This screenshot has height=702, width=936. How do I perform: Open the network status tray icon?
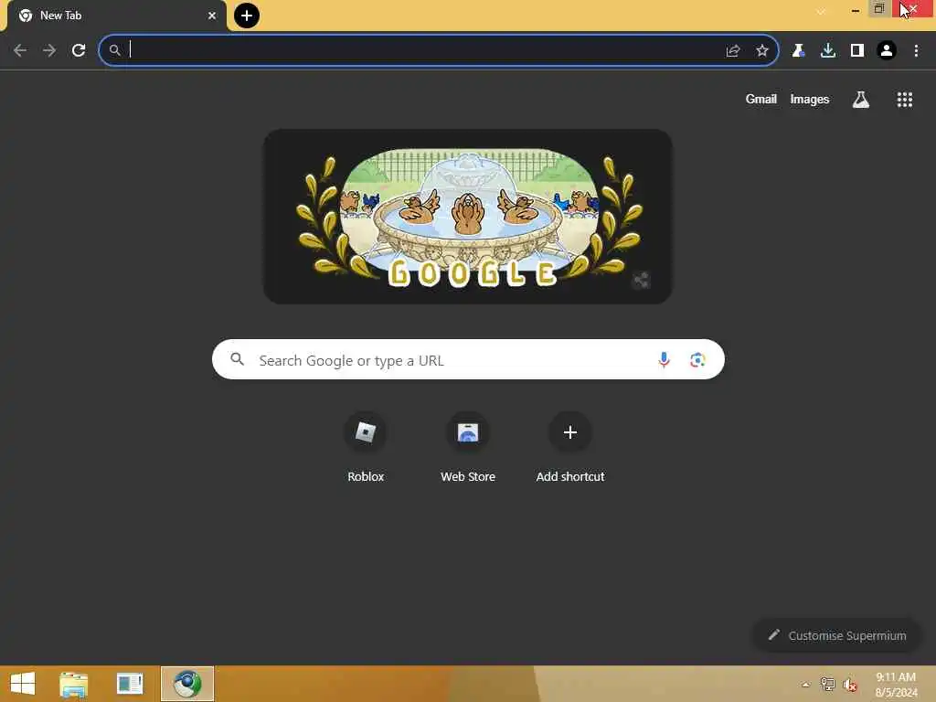click(x=827, y=684)
